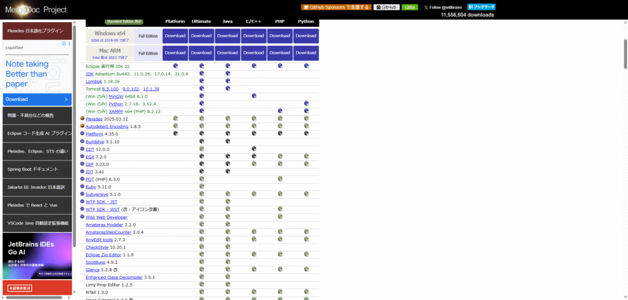The image size is (628, 300).
Task: Click MinGW package icon in C/C++ column
Action: click(x=254, y=96)
